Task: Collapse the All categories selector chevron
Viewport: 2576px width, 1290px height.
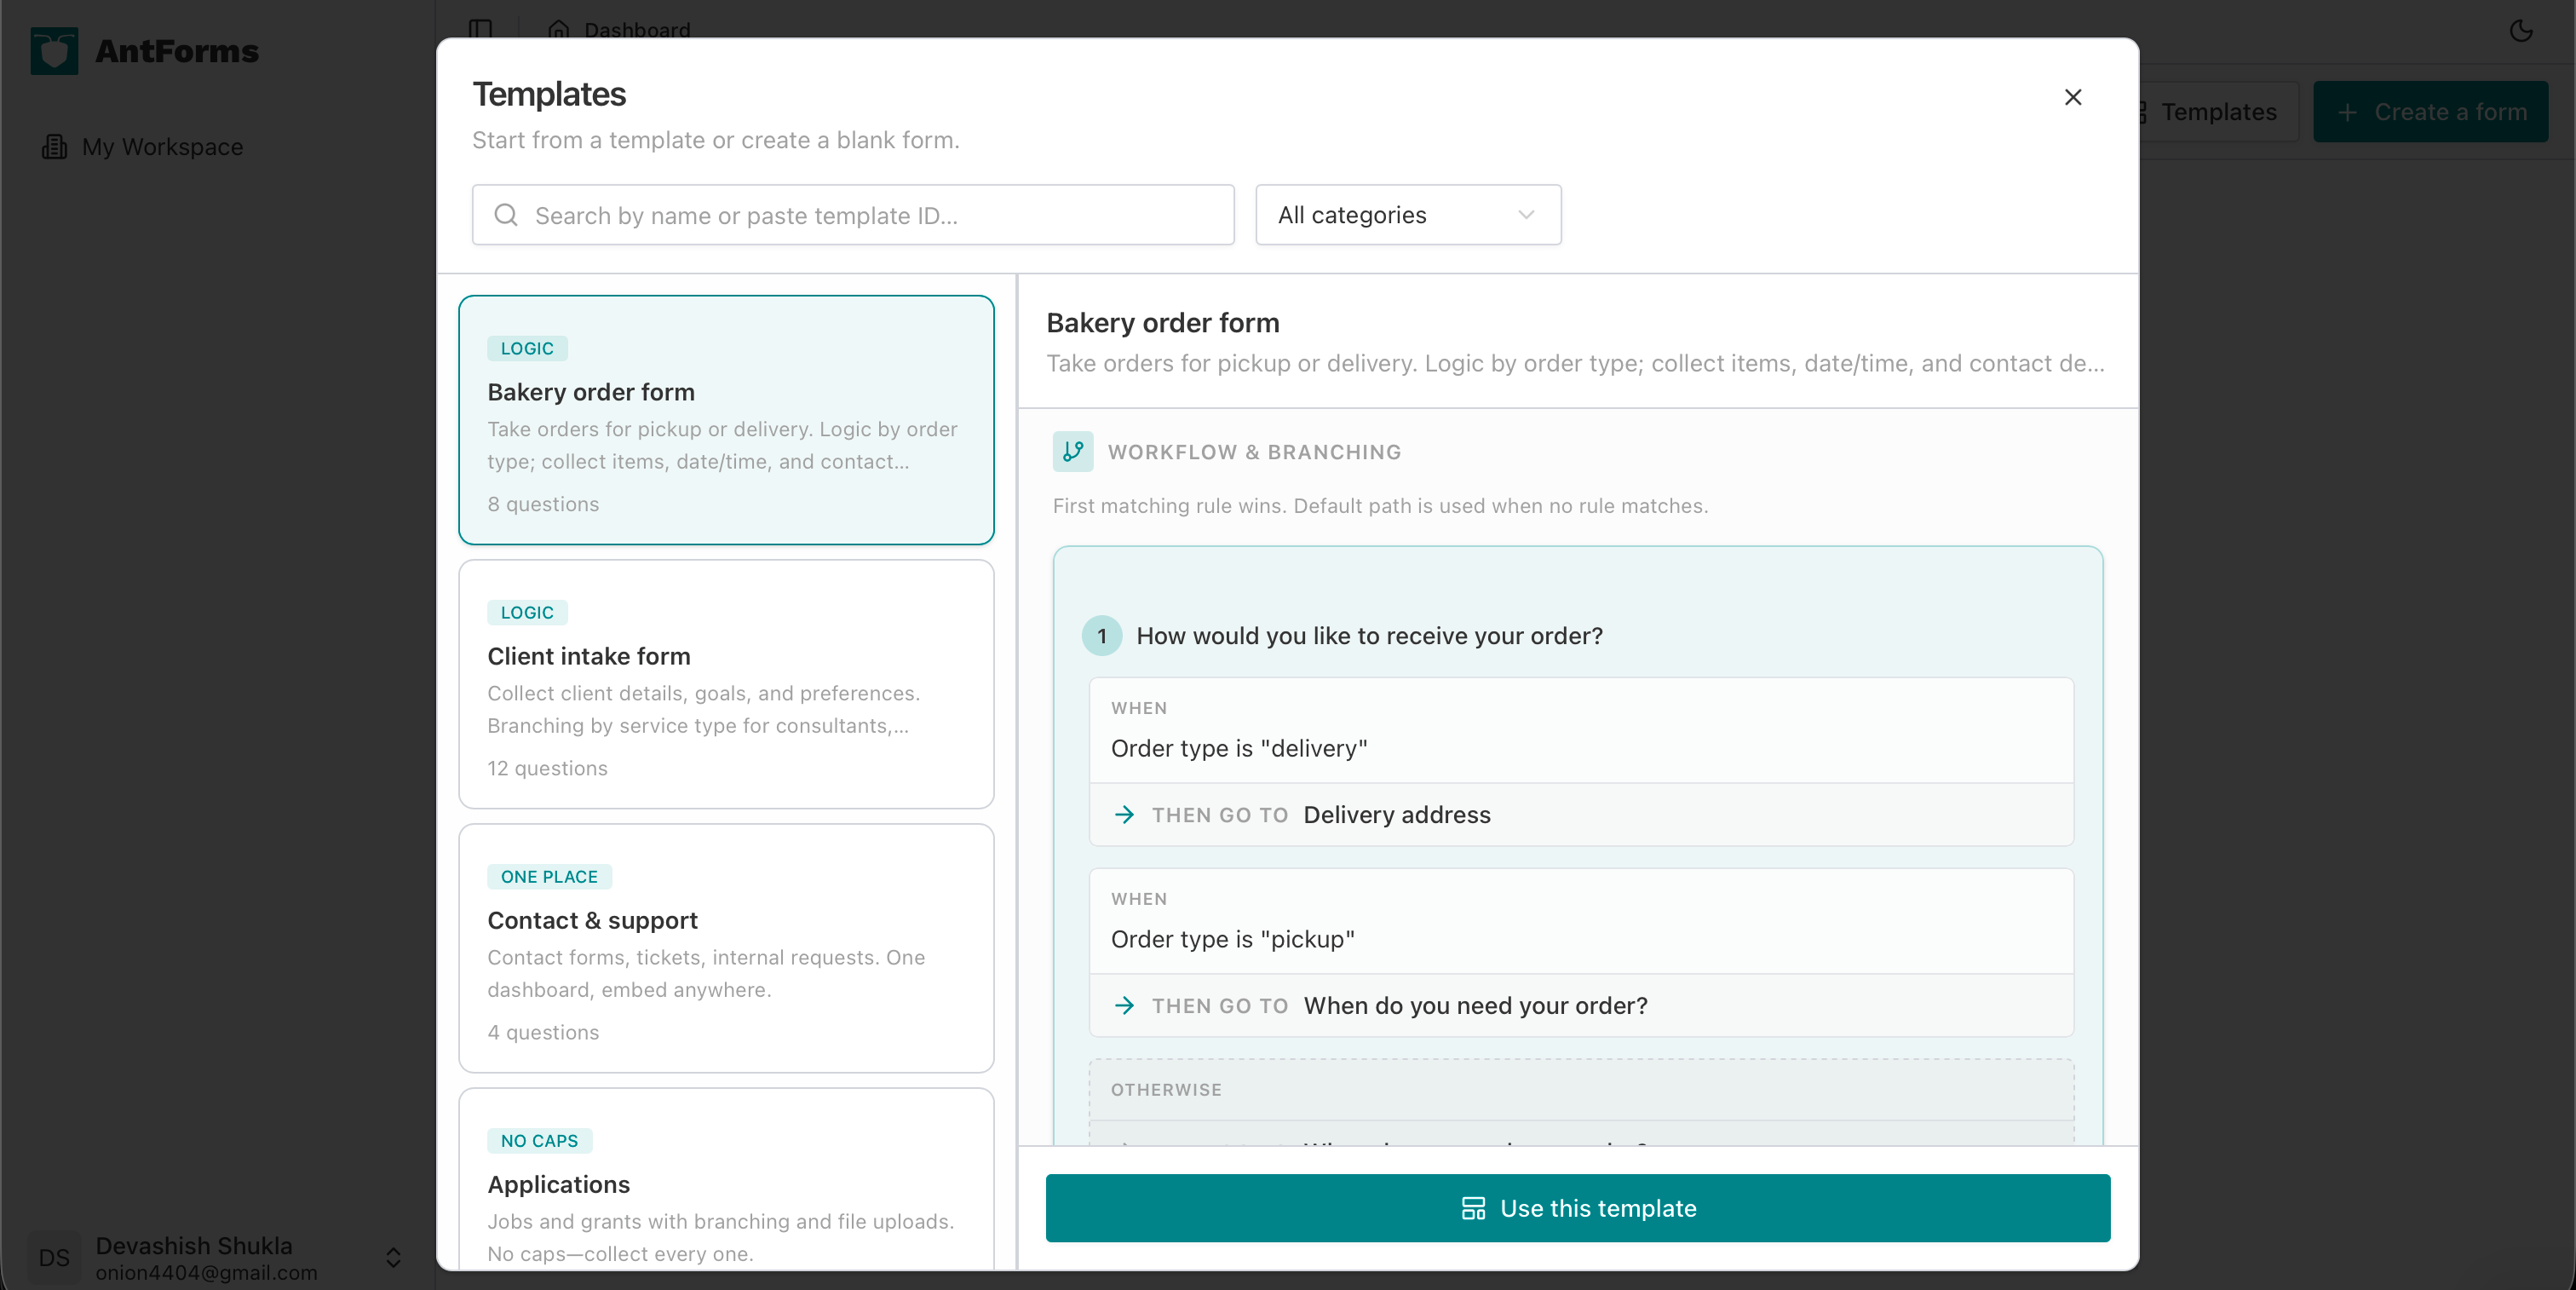Action: tap(1525, 215)
